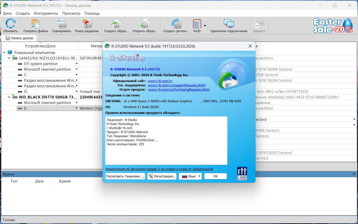Close the Журнал log panel
This screenshot has width=358, height=224.
pyautogui.click(x=354, y=174)
